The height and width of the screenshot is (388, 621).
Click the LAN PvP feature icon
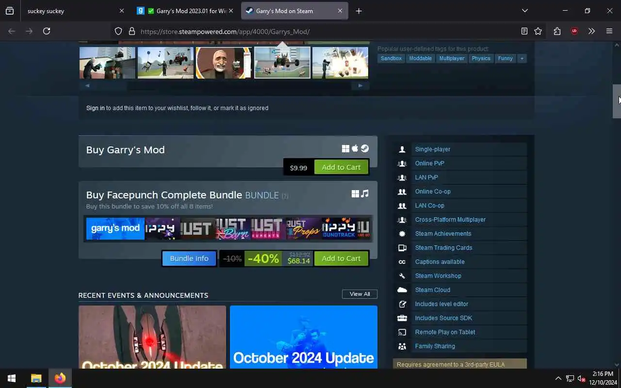(402, 178)
